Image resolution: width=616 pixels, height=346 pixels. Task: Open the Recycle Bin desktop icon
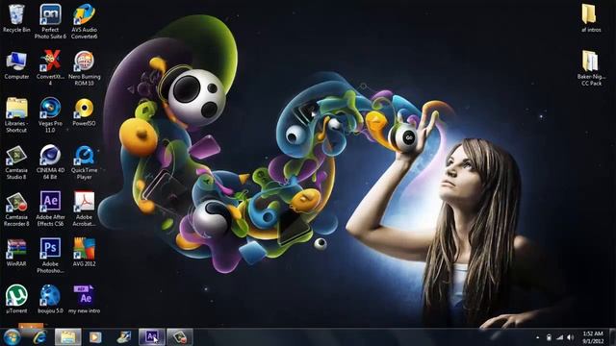[16, 18]
